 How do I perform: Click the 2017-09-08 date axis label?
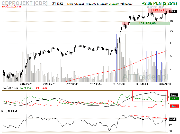coord(119,84)
